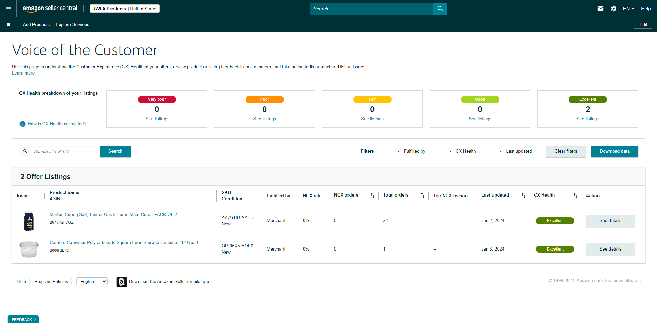Screen dimensions: 657x323
Task: See details for Morton Curing Salt
Action: point(610,221)
